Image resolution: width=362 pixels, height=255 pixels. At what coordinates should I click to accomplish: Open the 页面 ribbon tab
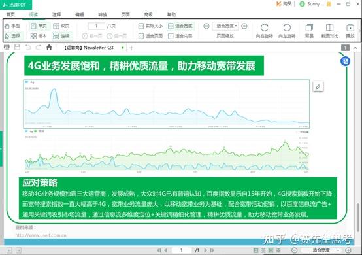[125, 14]
